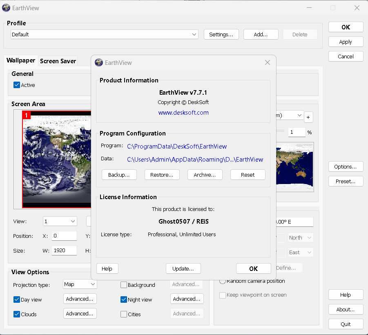Click the plus button beside the dropdown
This screenshot has width=368, height=335.
(308, 117)
